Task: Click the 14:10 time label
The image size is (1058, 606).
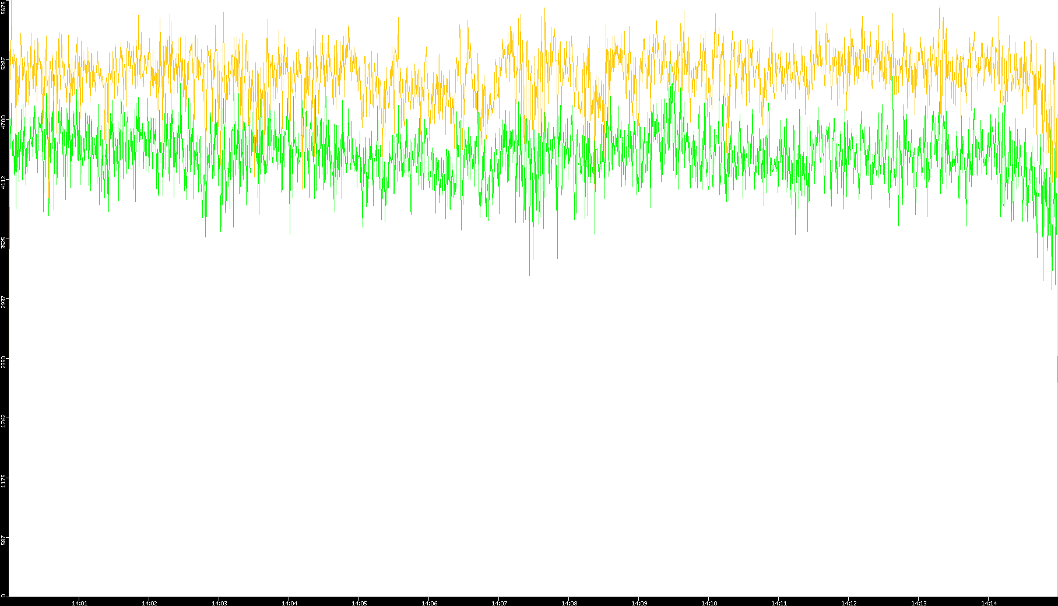Action: (709, 603)
